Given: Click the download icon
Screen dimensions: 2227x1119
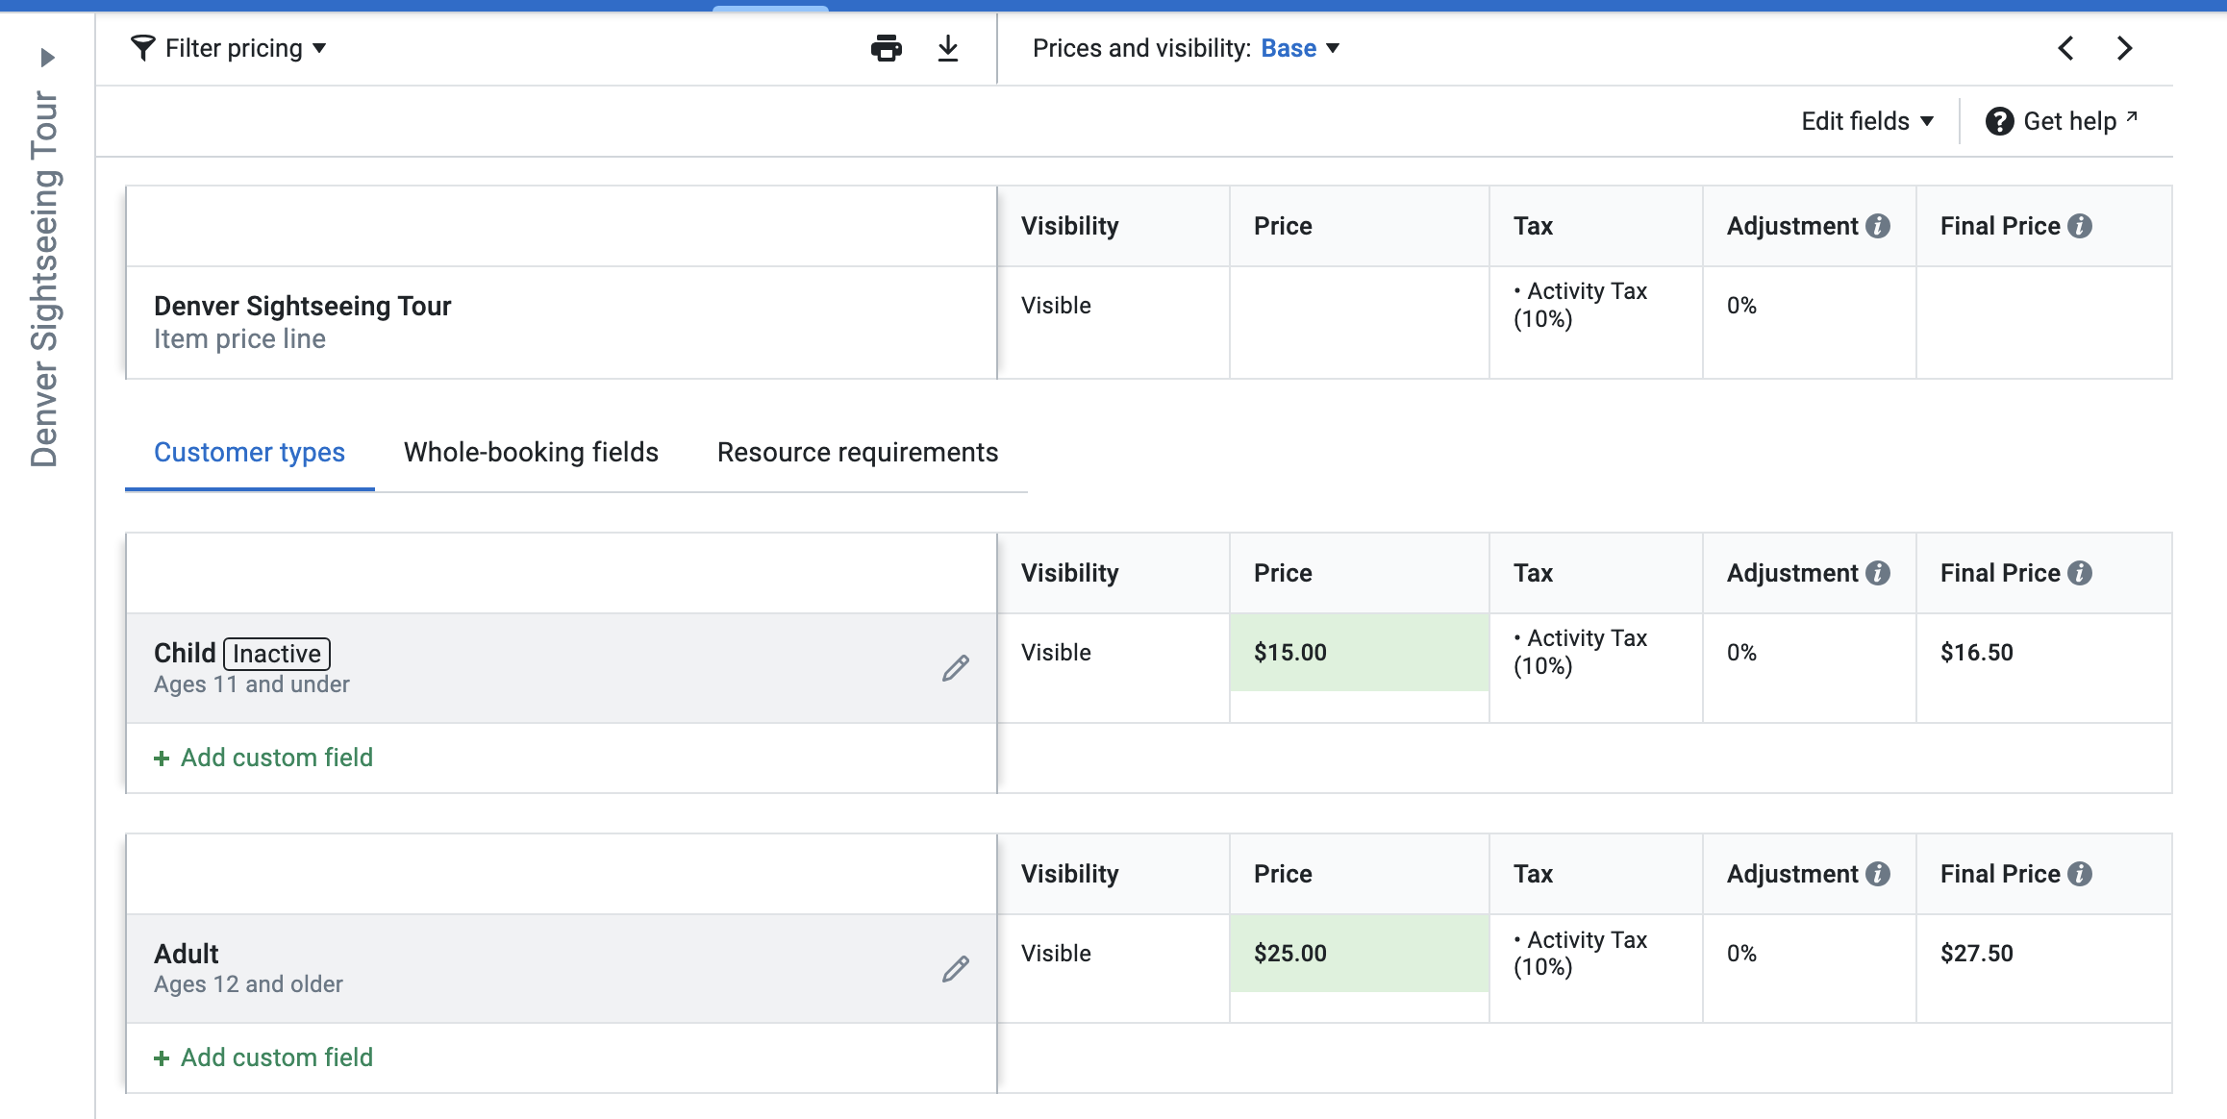Looking at the screenshot, I should click(948, 48).
